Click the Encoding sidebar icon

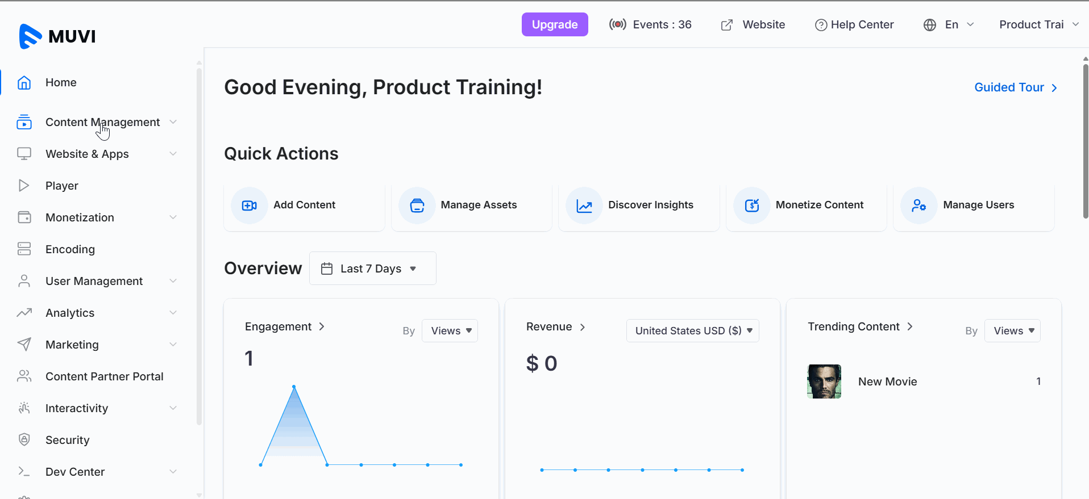pyautogui.click(x=24, y=249)
